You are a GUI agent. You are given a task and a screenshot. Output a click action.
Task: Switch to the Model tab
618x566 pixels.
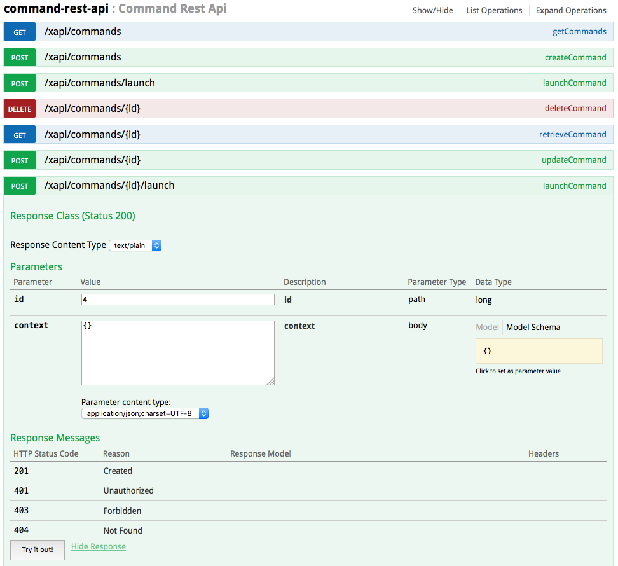(x=487, y=327)
